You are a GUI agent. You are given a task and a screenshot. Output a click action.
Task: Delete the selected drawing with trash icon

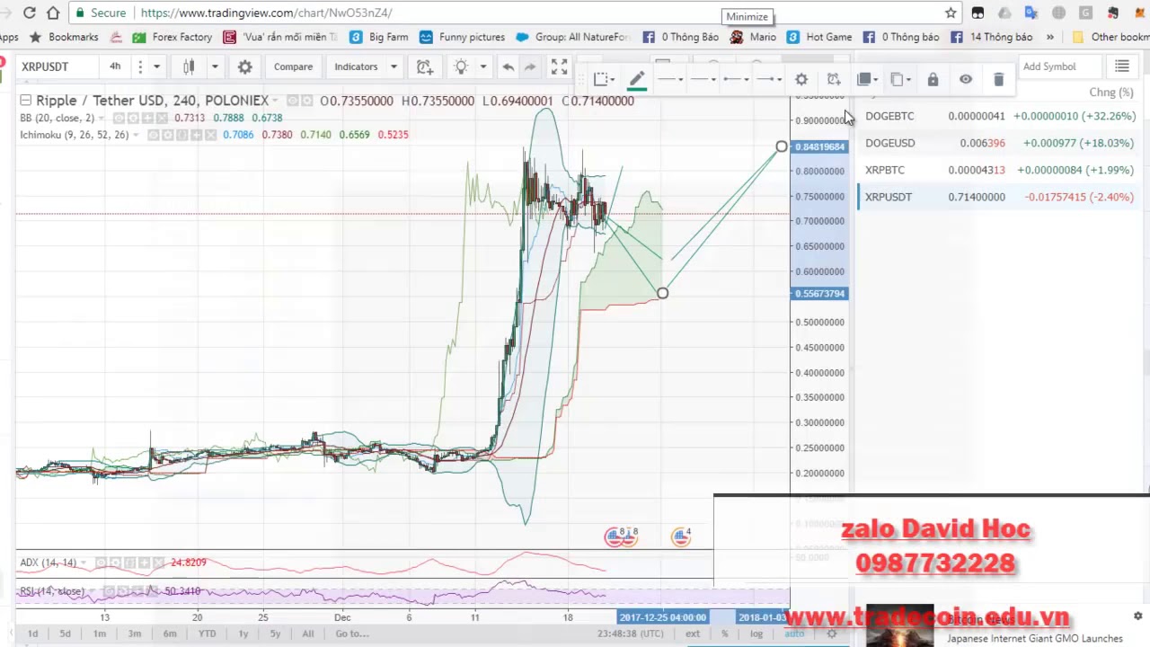pyautogui.click(x=998, y=79)
